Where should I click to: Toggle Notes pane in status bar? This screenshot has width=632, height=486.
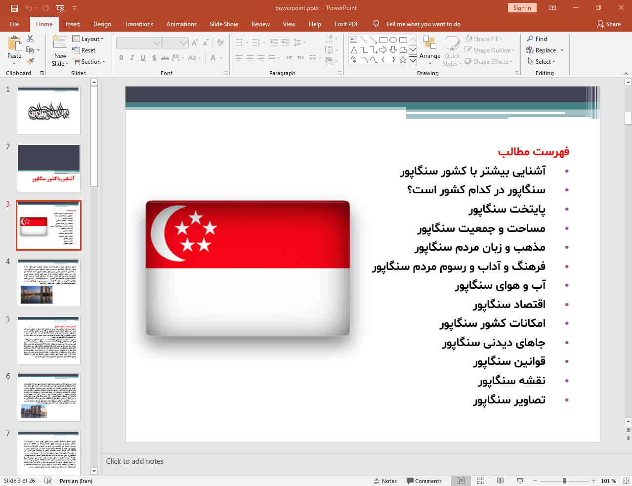click(385, 481)
